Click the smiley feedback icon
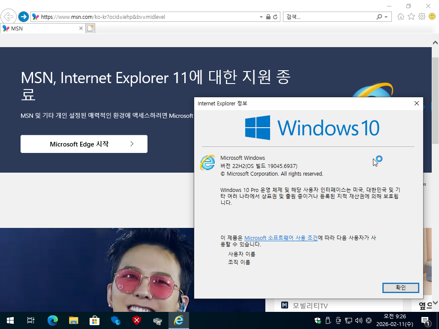 click(432, 17)
